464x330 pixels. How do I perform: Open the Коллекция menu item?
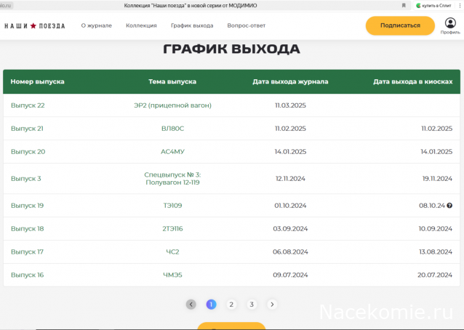141,25
